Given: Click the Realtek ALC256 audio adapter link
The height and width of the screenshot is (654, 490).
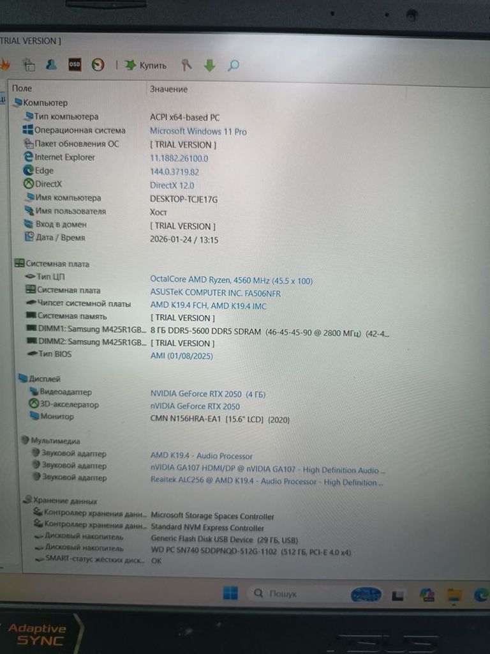Looking at the screenshot, I should (267, 482).
